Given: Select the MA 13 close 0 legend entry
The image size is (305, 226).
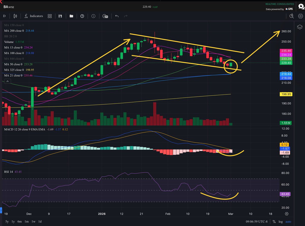Looking at the screenshot, I should 18,47.
